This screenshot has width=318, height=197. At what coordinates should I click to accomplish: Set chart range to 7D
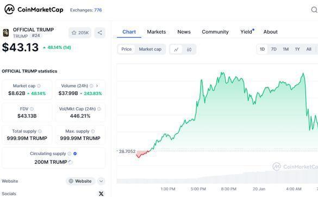click(274, 50)
